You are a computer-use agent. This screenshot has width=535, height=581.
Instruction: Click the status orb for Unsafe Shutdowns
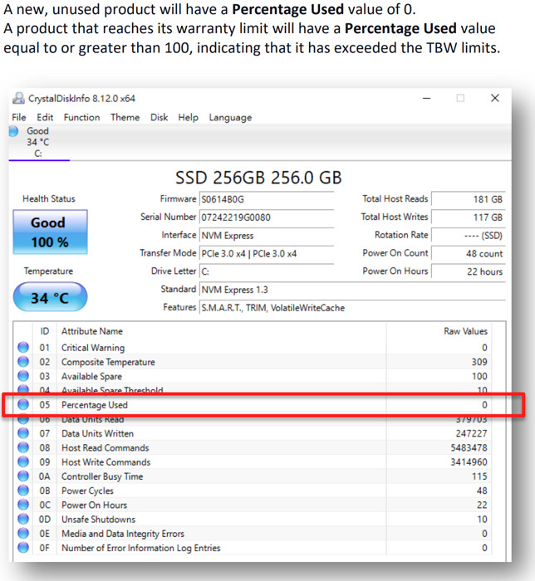(23, 519)
